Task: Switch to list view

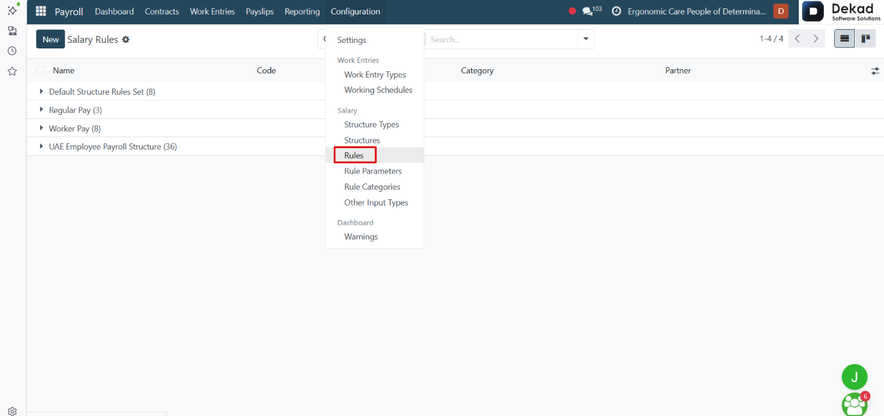Action: tap(845, 39)
